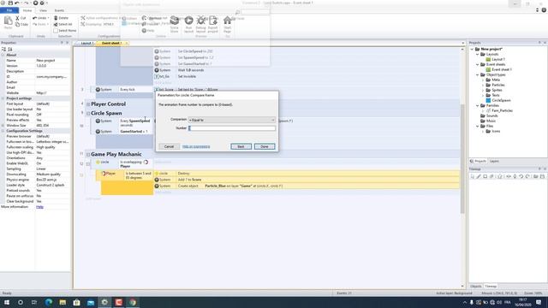548x308 pixels.
Task: Switch to Layers tab in right panel
Action: click(x=494, y=162)
